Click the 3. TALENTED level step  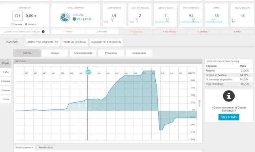tap(135, 32)
